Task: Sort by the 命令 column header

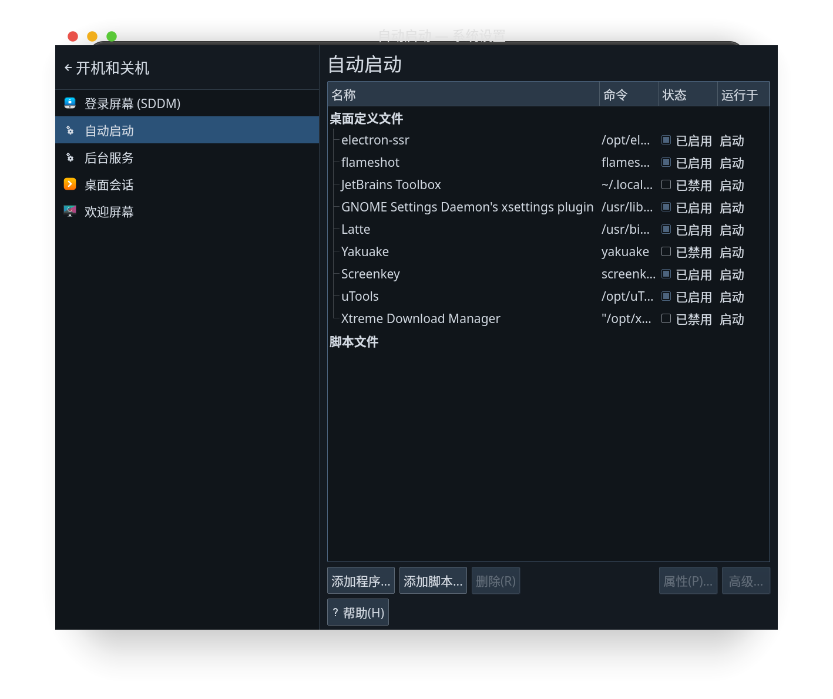Action: point(629,95)
